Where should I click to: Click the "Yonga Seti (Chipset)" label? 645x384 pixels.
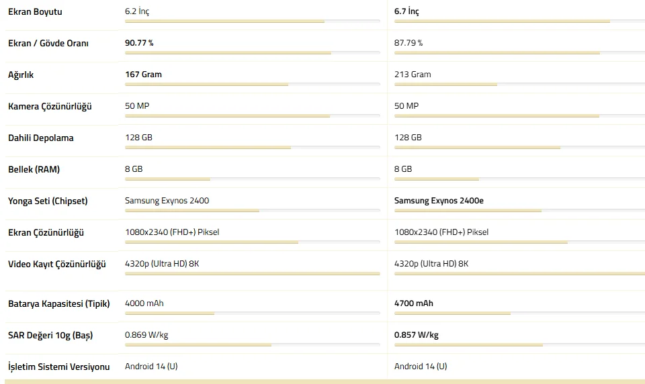coord(48,201)
